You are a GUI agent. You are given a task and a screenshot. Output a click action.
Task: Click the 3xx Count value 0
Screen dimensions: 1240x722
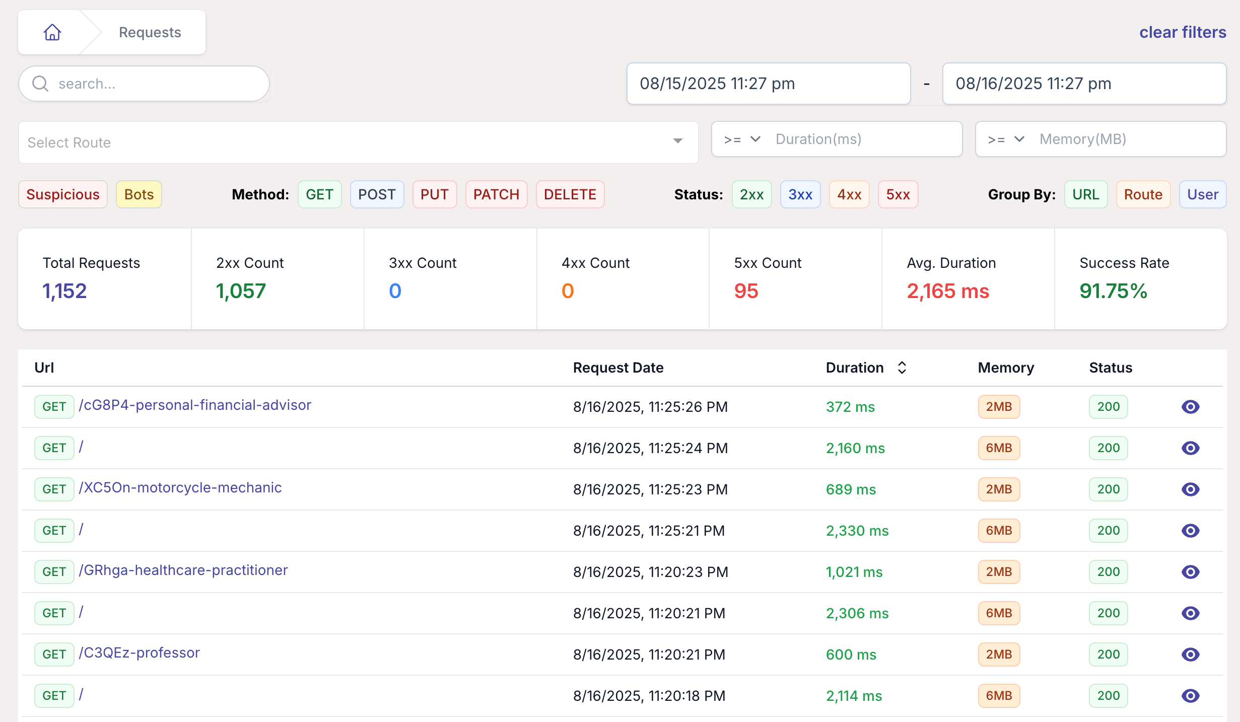[395, 291]
